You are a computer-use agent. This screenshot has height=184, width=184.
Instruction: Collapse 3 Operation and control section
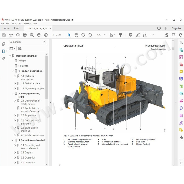pos(12,140)
